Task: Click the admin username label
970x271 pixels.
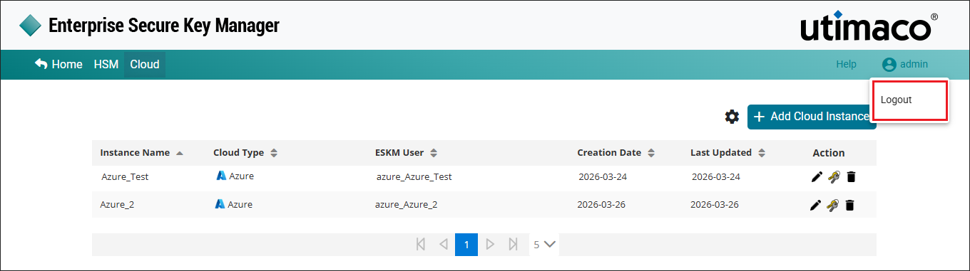Action: coord(914,65)
